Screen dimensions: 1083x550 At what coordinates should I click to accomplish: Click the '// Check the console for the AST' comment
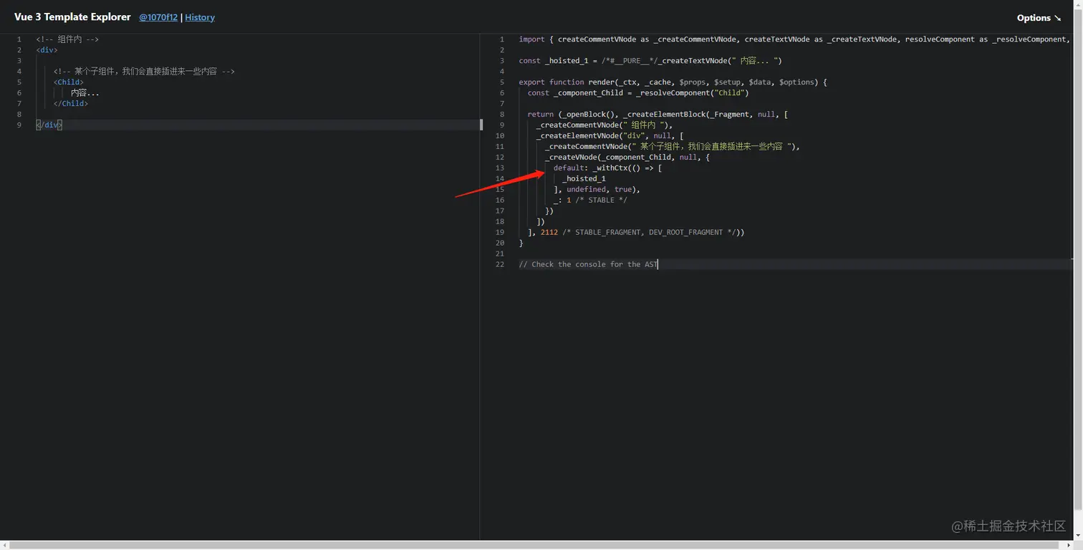588,265
